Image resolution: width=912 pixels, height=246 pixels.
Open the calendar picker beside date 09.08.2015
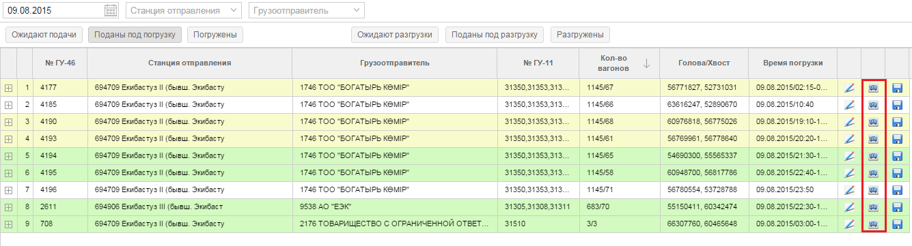pyautogui.click(x=111, y=11)
